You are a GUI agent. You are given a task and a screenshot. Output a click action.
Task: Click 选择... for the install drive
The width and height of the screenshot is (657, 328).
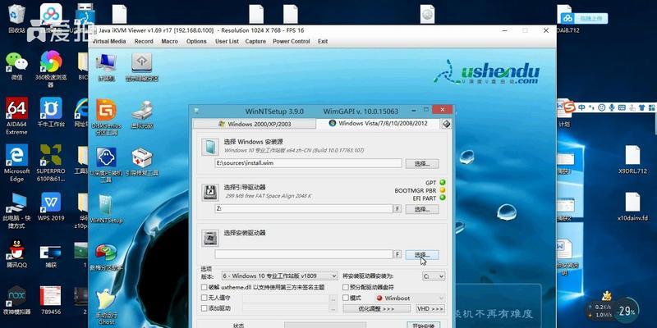[422, 254]
